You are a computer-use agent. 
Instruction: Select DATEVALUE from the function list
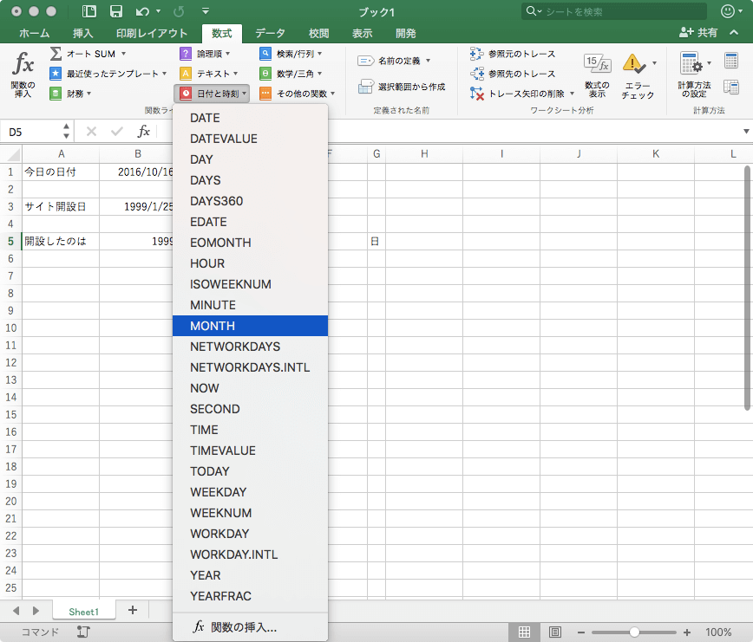coord(250,139)
